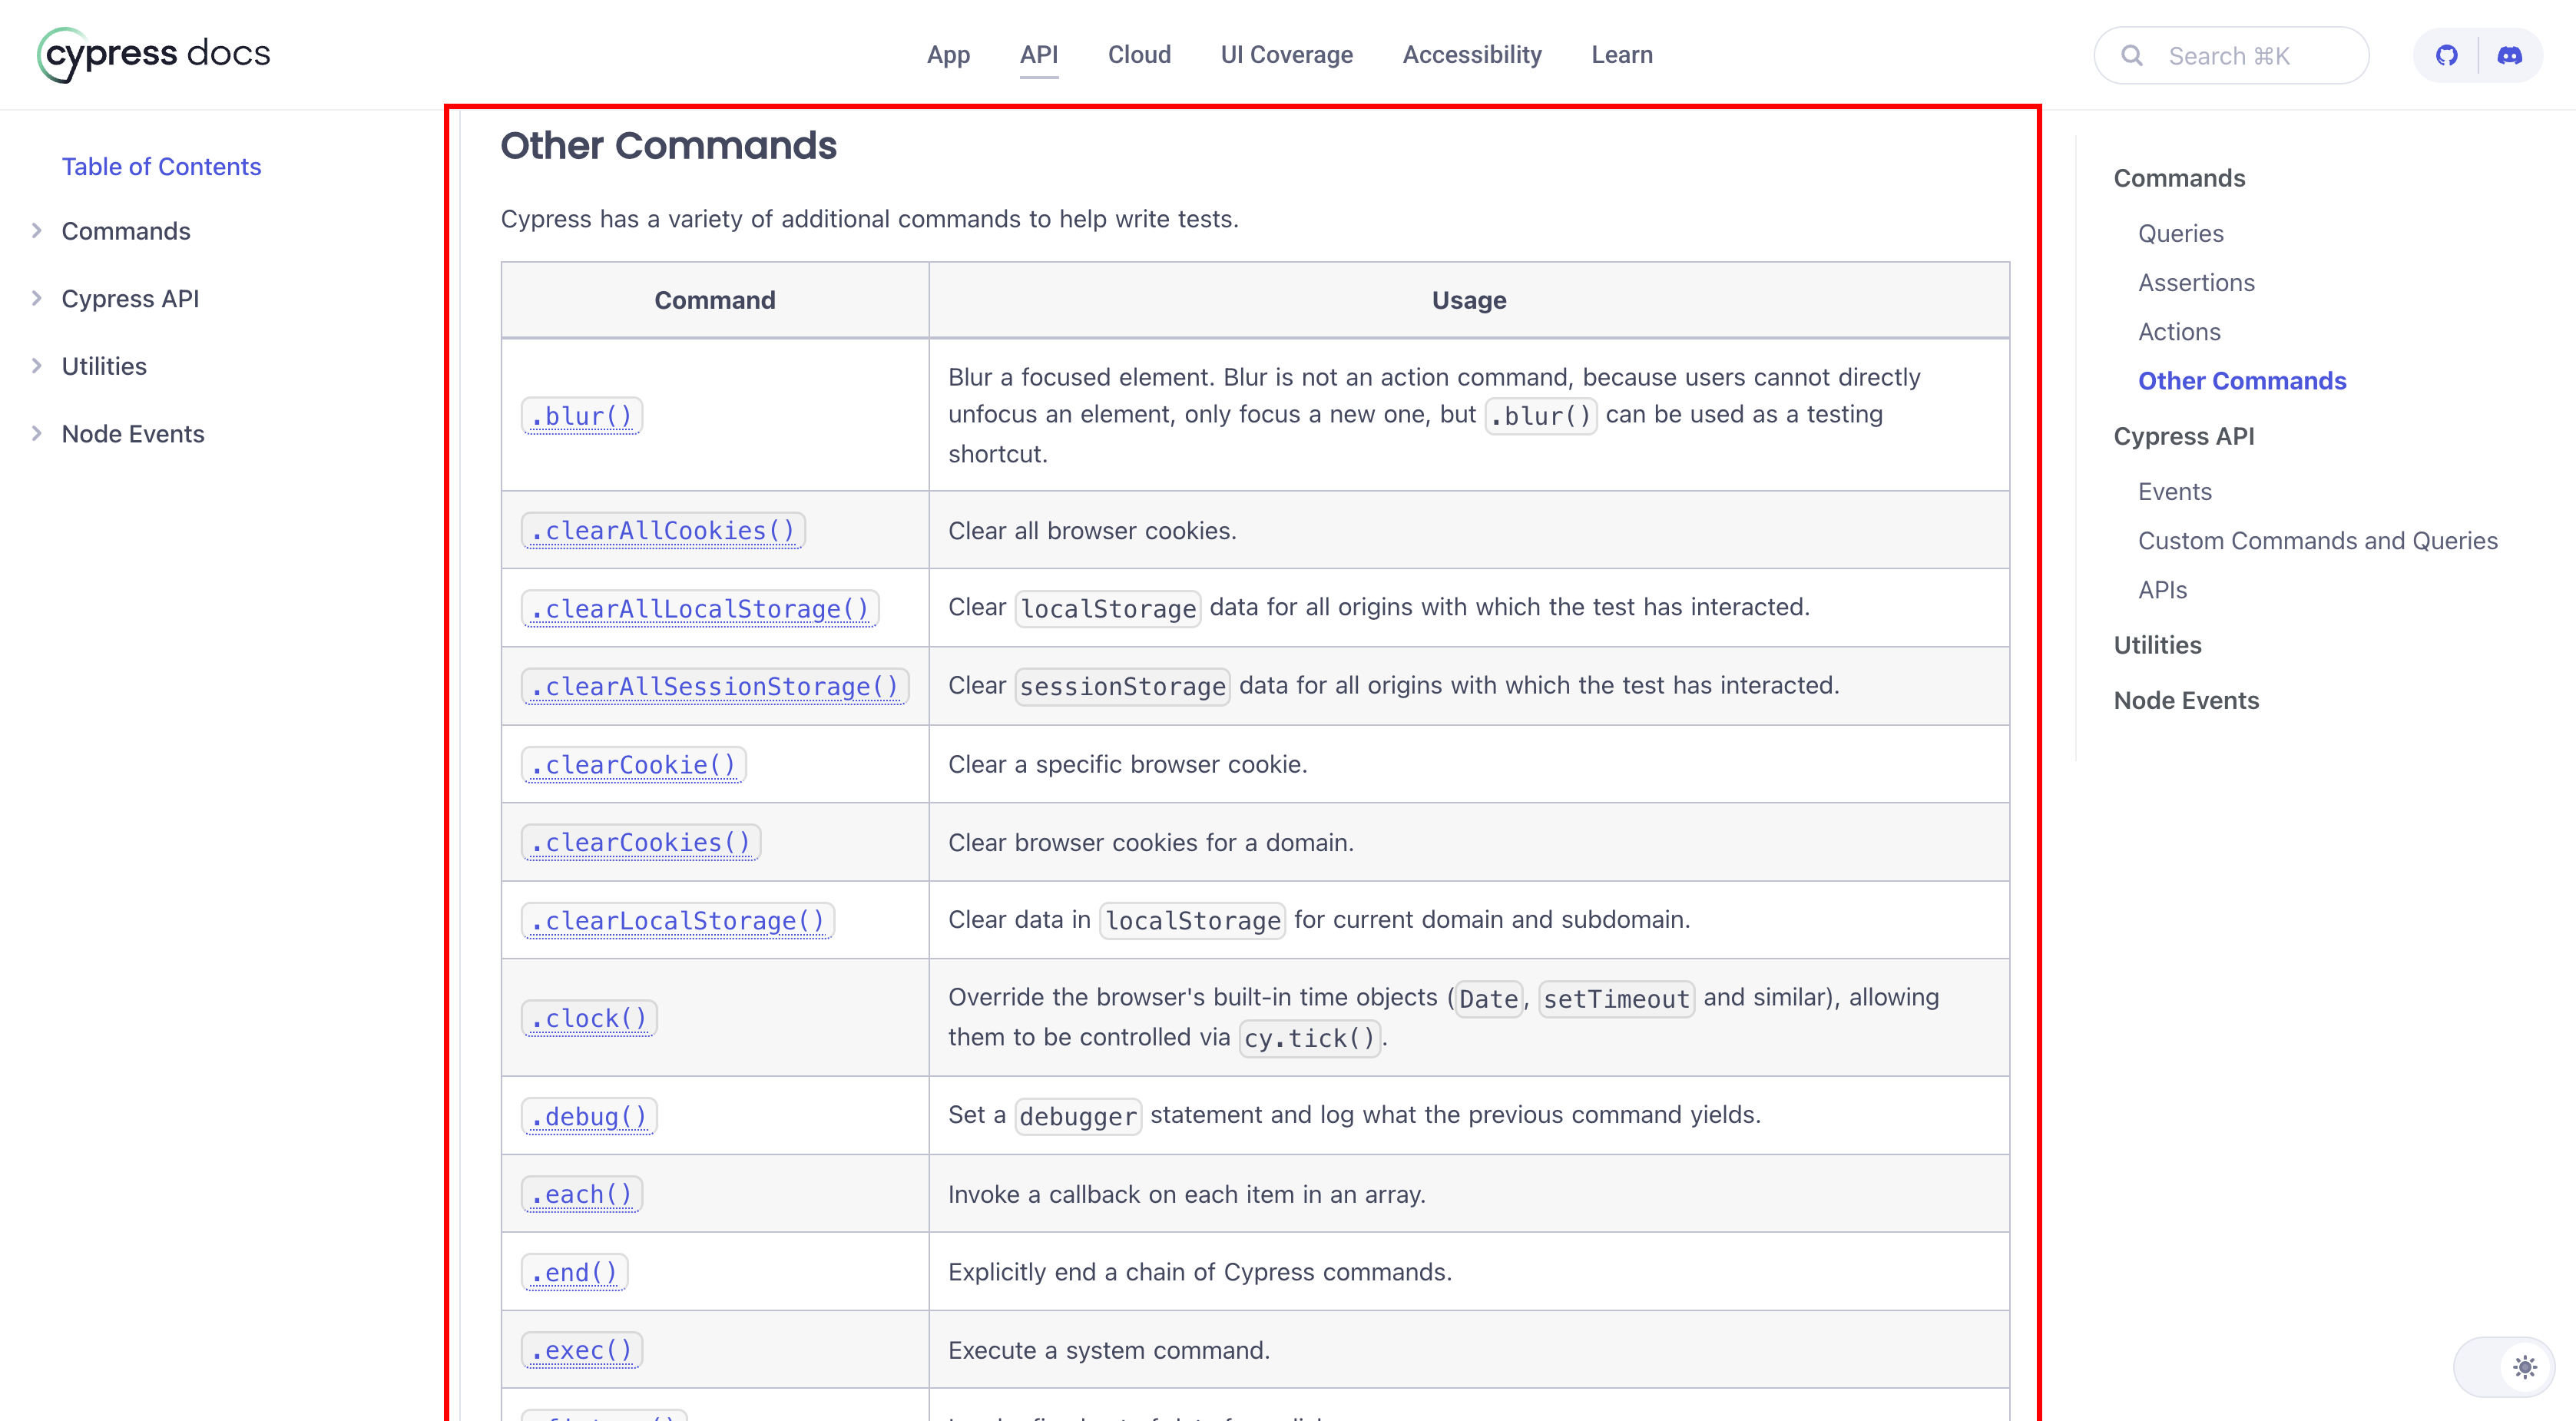Click the Table of Contents link
The image size is (2576, 1421).
pyautogui.click(x=161, y=166)
